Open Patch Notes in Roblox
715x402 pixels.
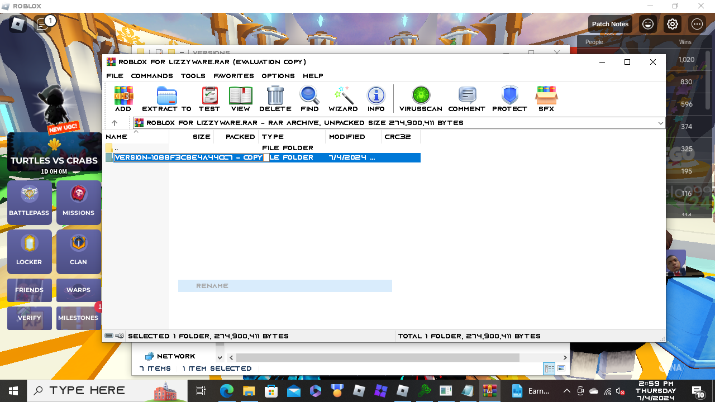tap(610, 24)
